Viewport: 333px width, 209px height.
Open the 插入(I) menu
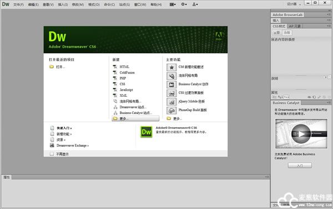point(63,4)
